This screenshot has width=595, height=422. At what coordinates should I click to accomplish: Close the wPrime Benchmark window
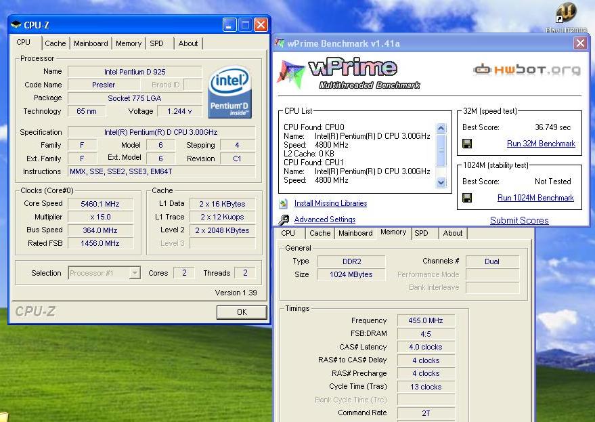coord(580,43)
